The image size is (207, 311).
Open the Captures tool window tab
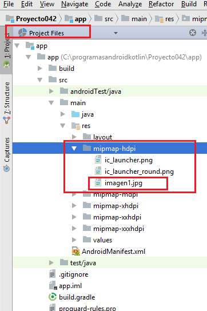[x=6, y=154]
